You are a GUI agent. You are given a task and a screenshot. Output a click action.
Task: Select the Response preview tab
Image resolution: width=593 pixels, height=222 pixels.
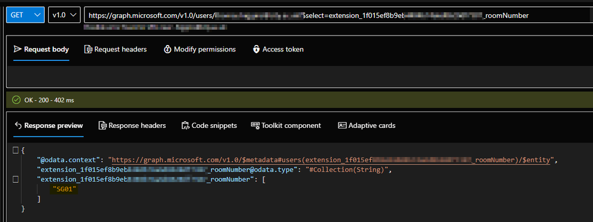(49, 126)
